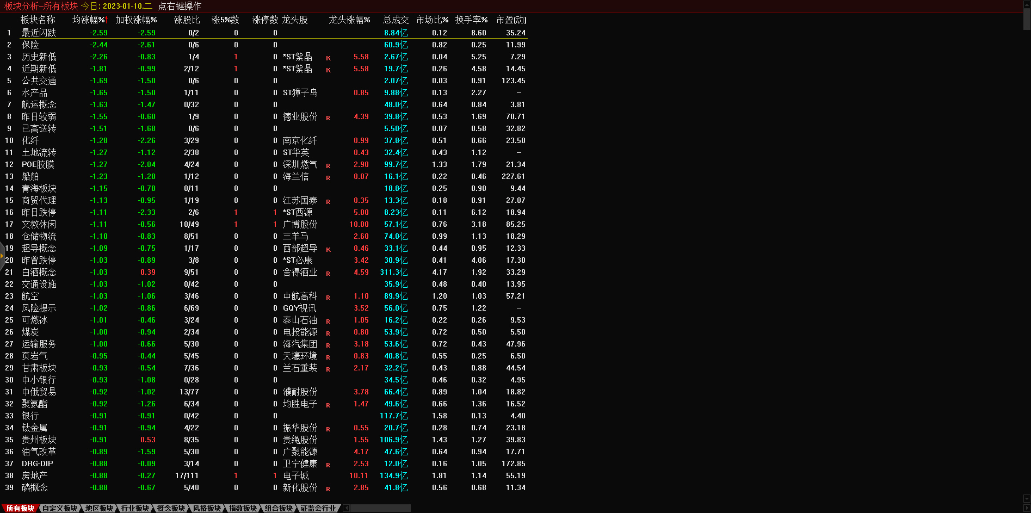Select the 自定义板块 tab

[60, 508]
